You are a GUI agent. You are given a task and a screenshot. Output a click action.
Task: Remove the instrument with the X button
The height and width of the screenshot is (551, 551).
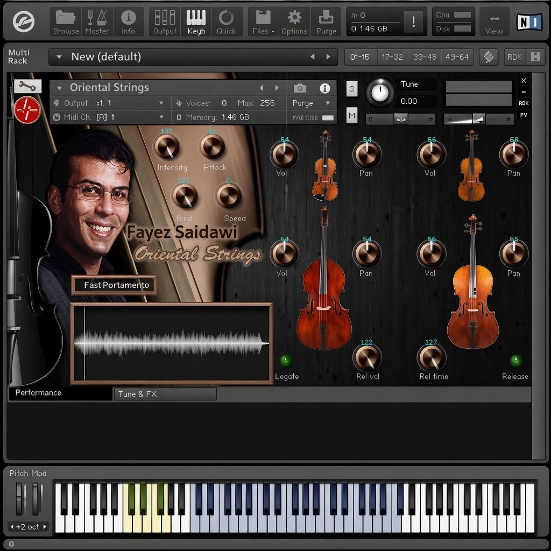(x=524, y=81)
